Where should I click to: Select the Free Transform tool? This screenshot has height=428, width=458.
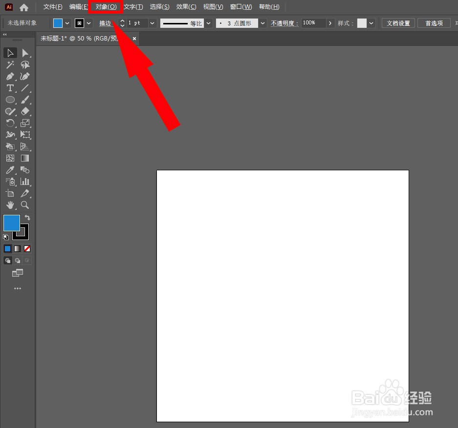pos(25,135)
